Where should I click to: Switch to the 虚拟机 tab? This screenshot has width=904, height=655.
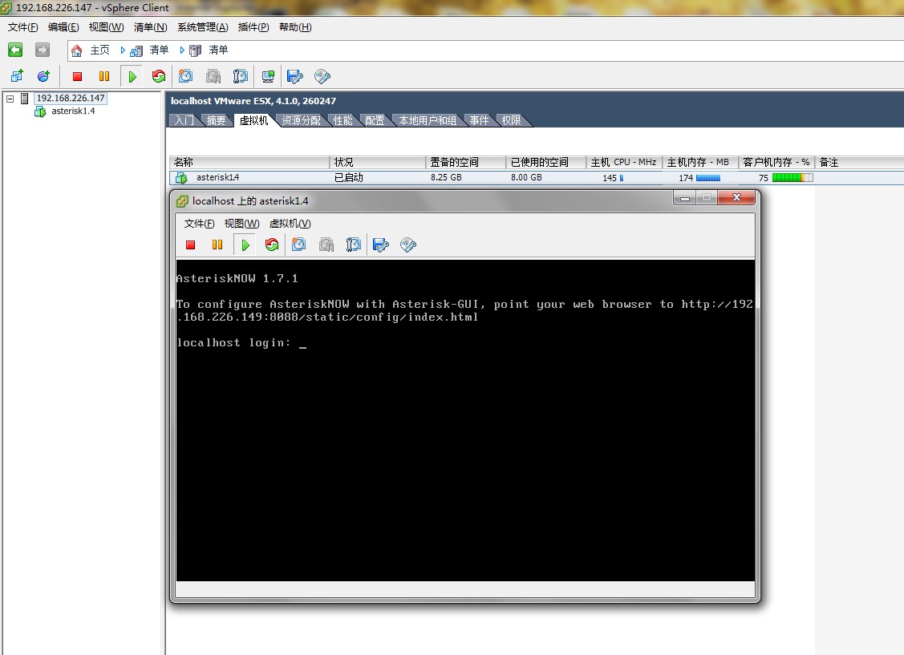(x=253, y=120)
